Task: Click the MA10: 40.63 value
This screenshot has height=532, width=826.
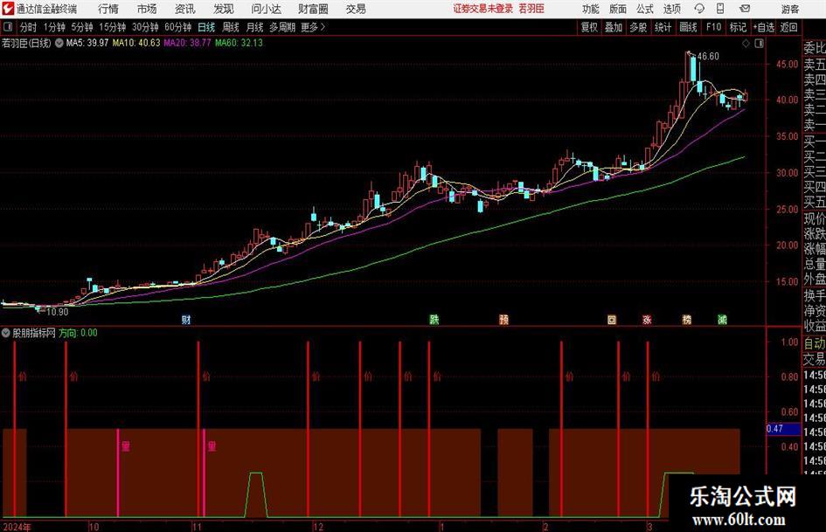Action: coord(136,43)
